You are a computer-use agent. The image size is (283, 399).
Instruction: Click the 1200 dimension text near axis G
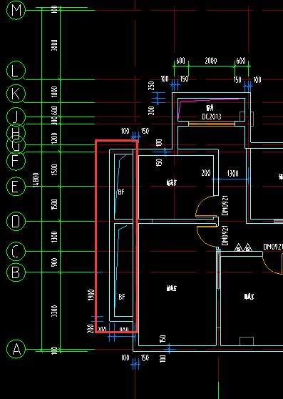point(54,138)
